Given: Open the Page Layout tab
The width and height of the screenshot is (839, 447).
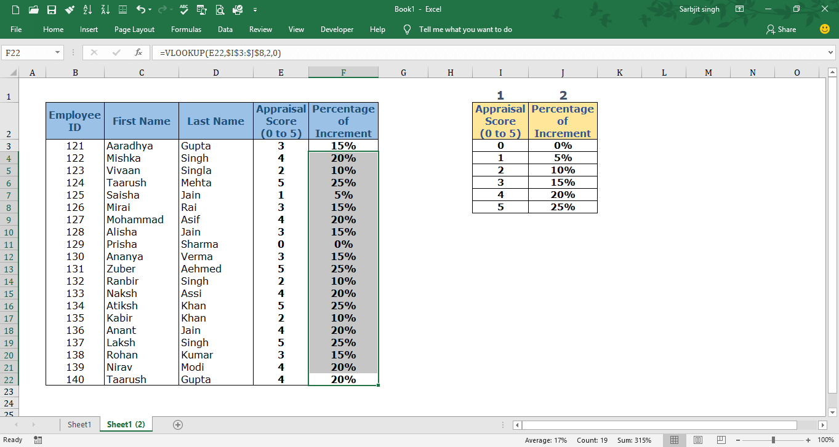Looking at the screenshot, I should point(134,30).
